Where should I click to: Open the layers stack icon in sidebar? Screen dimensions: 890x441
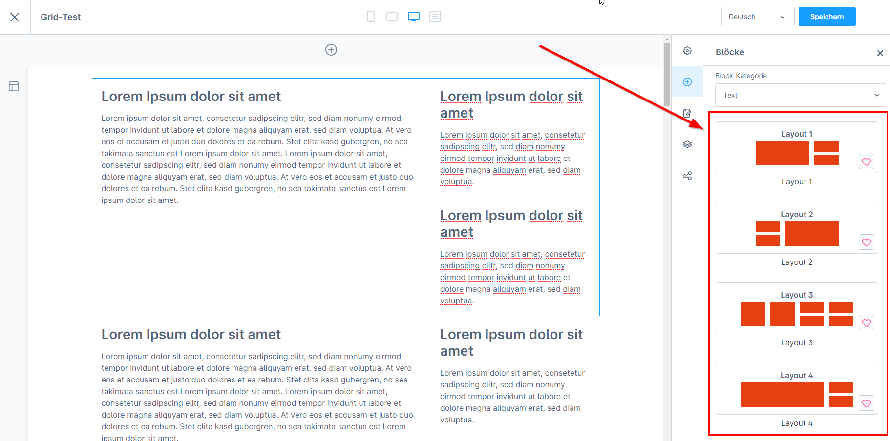point(687,144)
